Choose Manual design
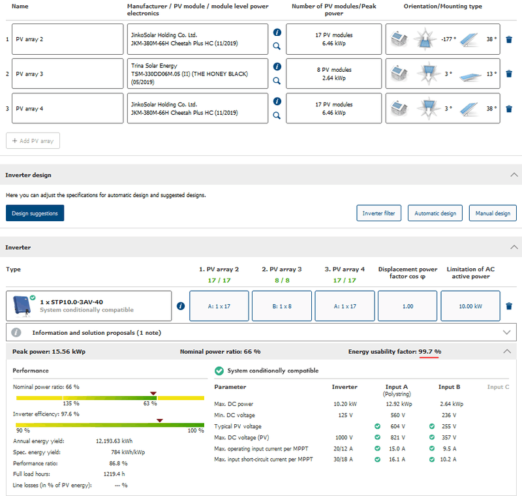Image resolution: width=522 pixels, height=496 pixels. (493, 213)
